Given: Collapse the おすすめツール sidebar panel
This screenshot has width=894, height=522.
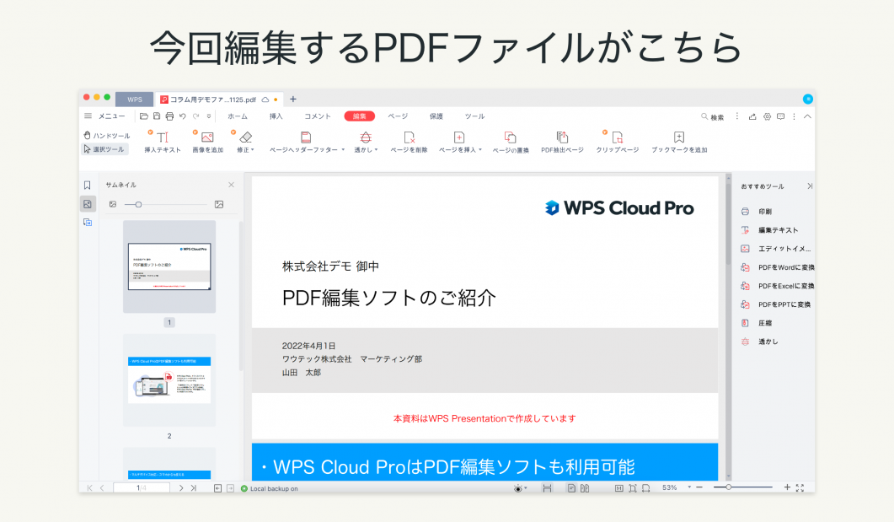Looking at the screenshot, I should (808, 186).
